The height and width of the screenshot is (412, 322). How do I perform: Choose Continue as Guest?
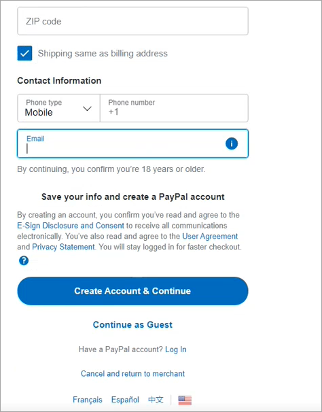[132, 325]
